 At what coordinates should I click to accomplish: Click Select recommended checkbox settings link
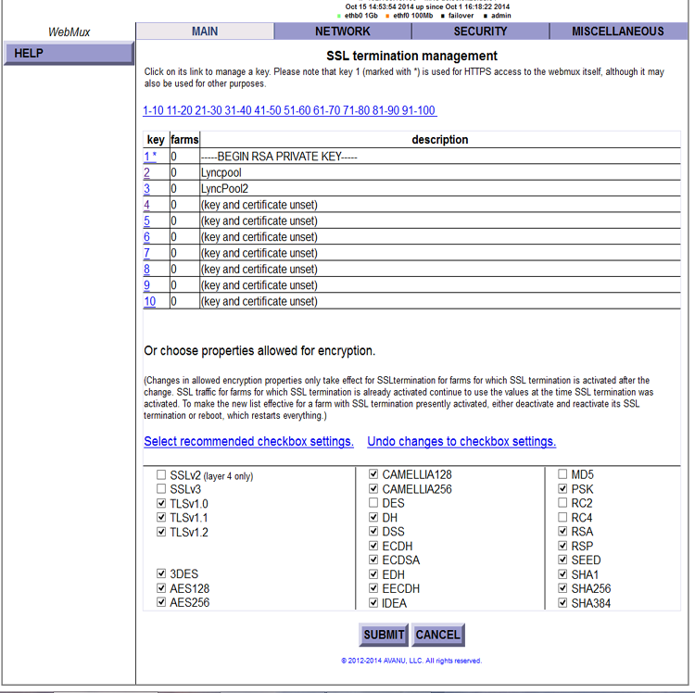click(x=248, y=442)
